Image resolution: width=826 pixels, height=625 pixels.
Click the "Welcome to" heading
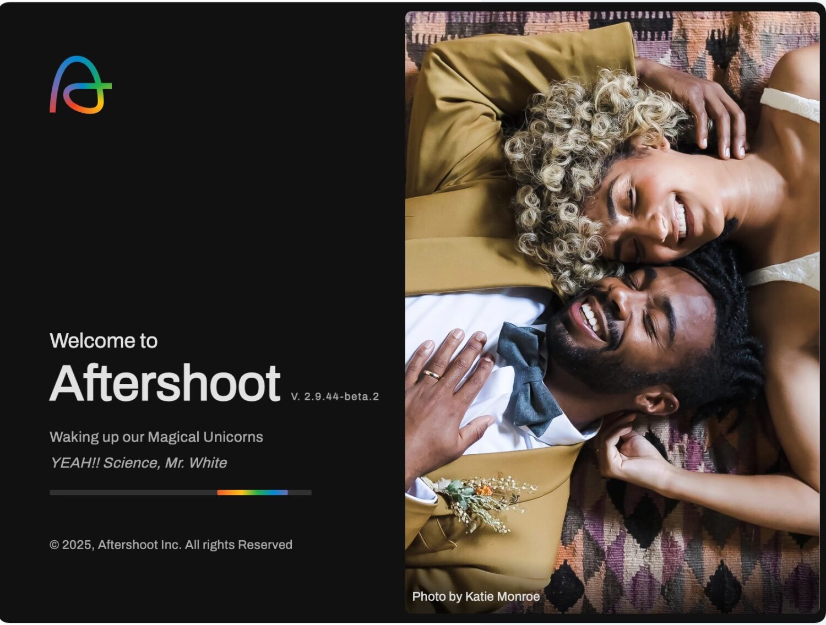[104, 341]
